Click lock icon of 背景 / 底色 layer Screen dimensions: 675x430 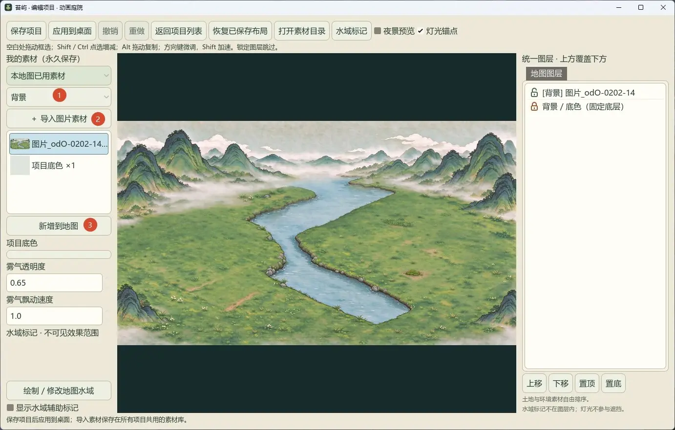[x=534, y=106]
